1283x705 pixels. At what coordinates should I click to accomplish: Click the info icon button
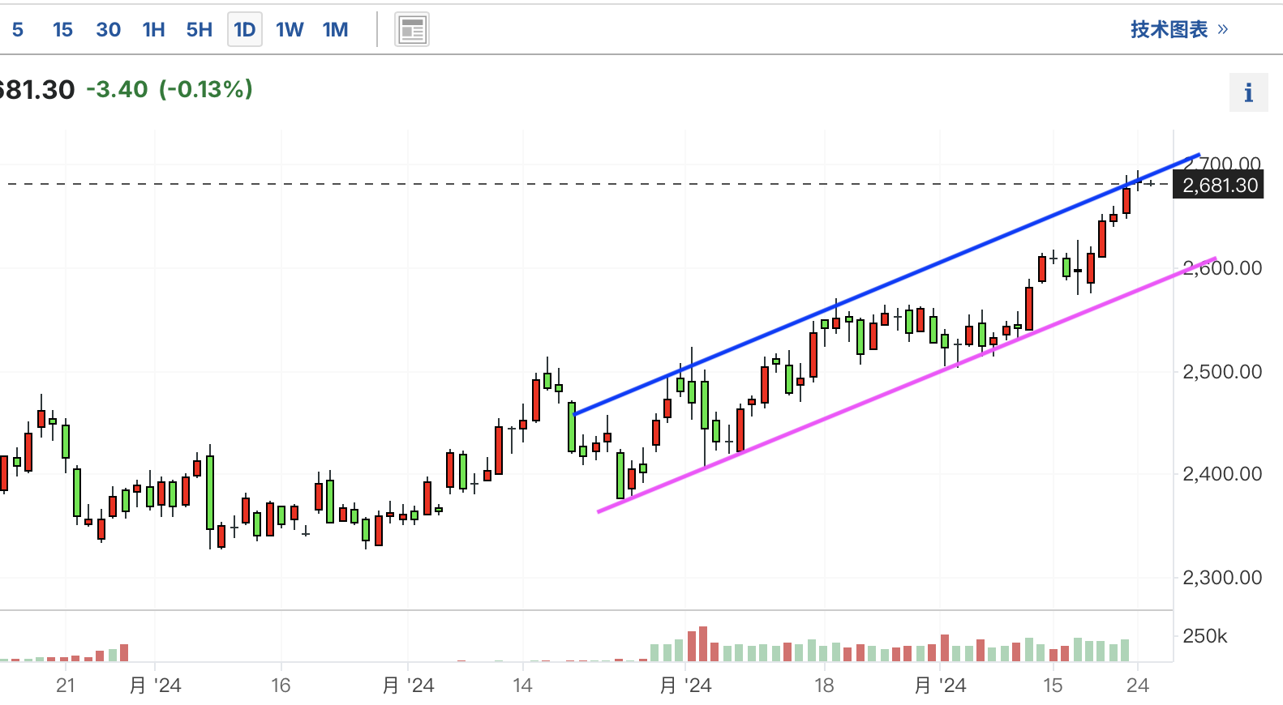coord(1248,92)
